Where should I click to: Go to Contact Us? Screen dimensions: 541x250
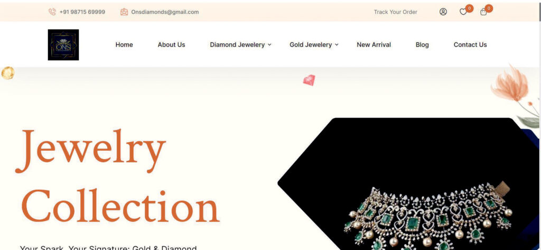470,44
